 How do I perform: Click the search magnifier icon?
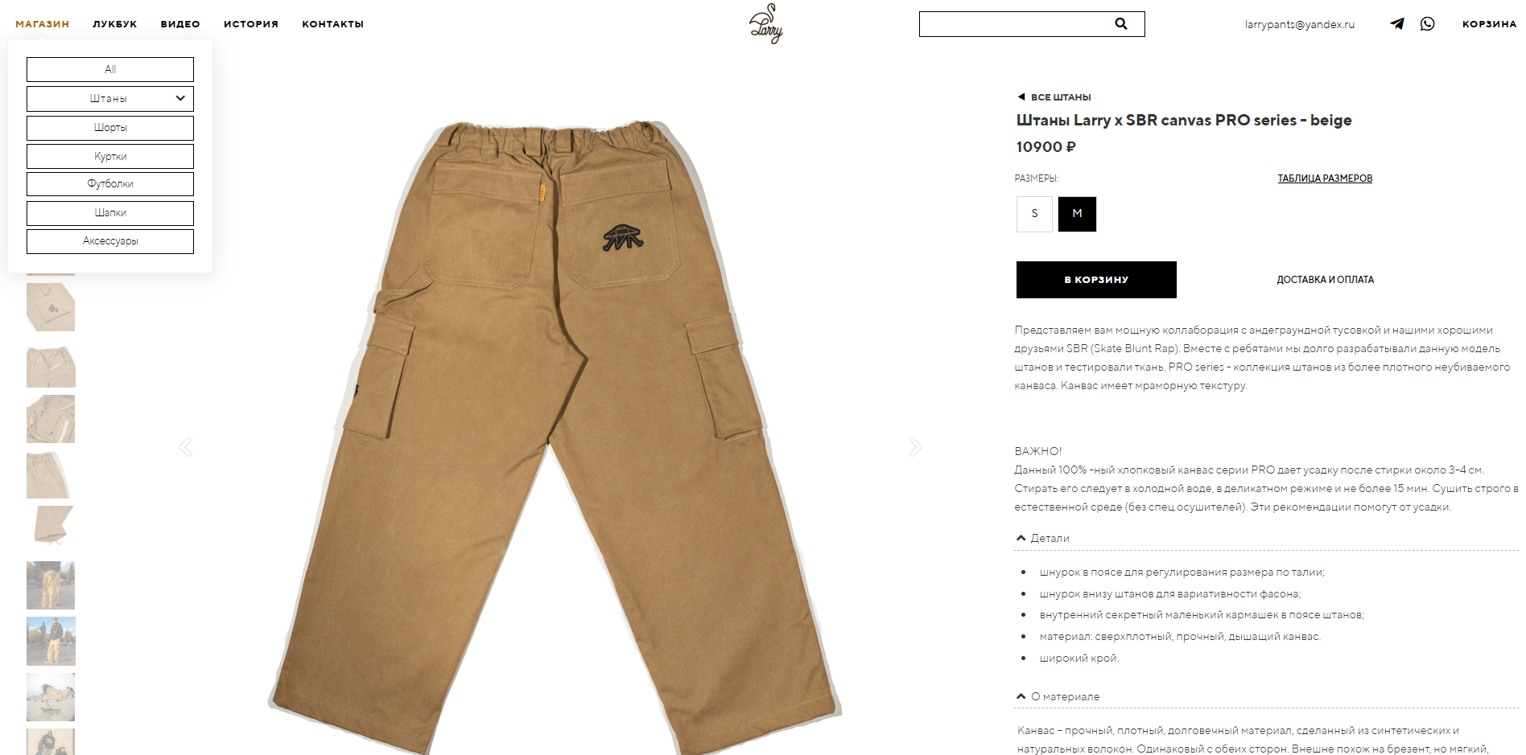1120,24
